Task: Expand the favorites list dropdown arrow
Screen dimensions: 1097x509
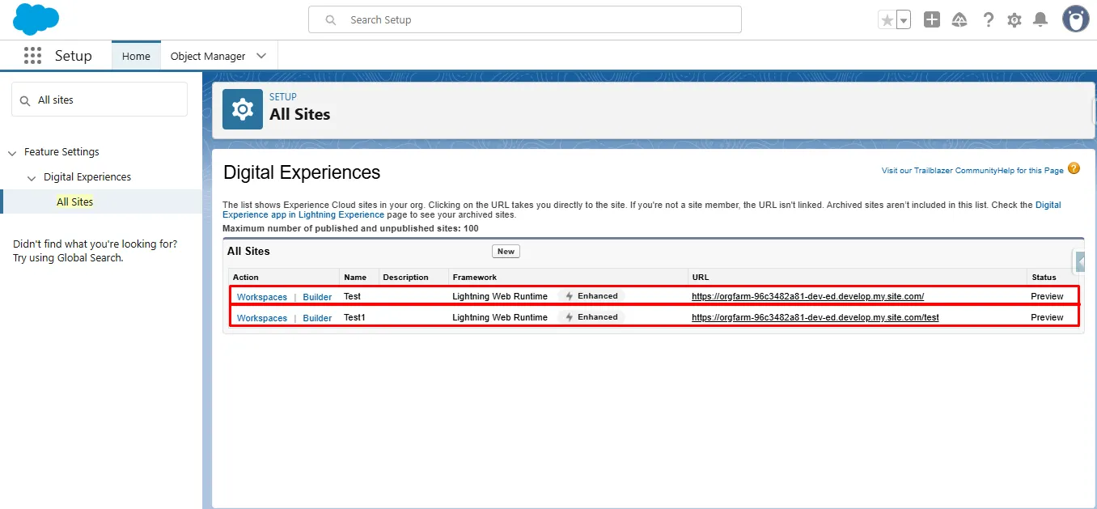Action: click(904, 20)
